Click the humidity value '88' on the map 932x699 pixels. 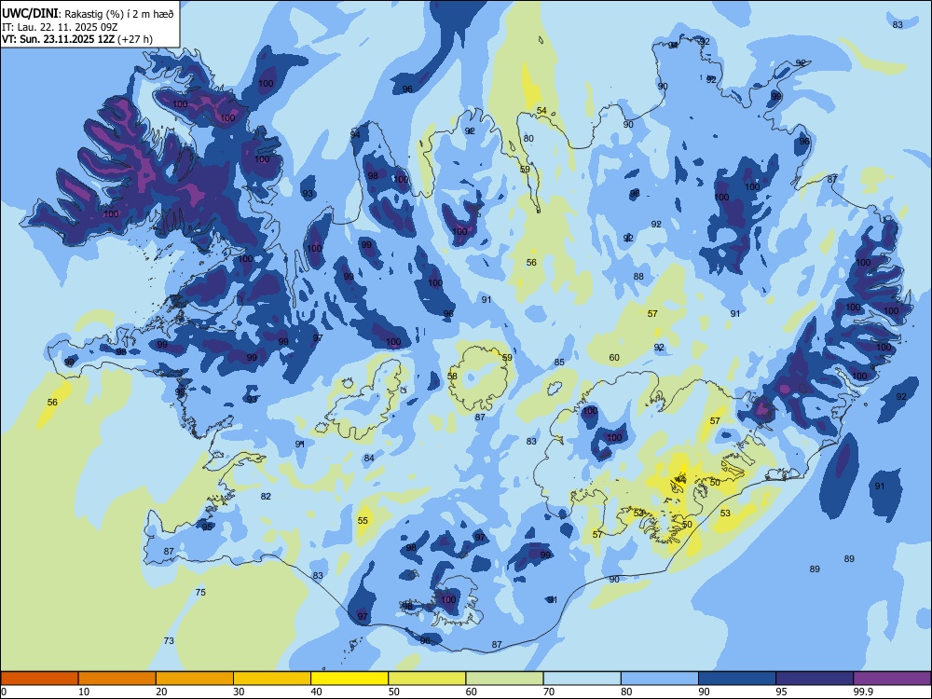pos(638,277)
